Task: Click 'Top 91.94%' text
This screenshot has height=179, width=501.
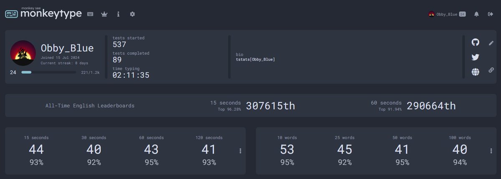Action: pyautogui.click(x=390, y=109)
